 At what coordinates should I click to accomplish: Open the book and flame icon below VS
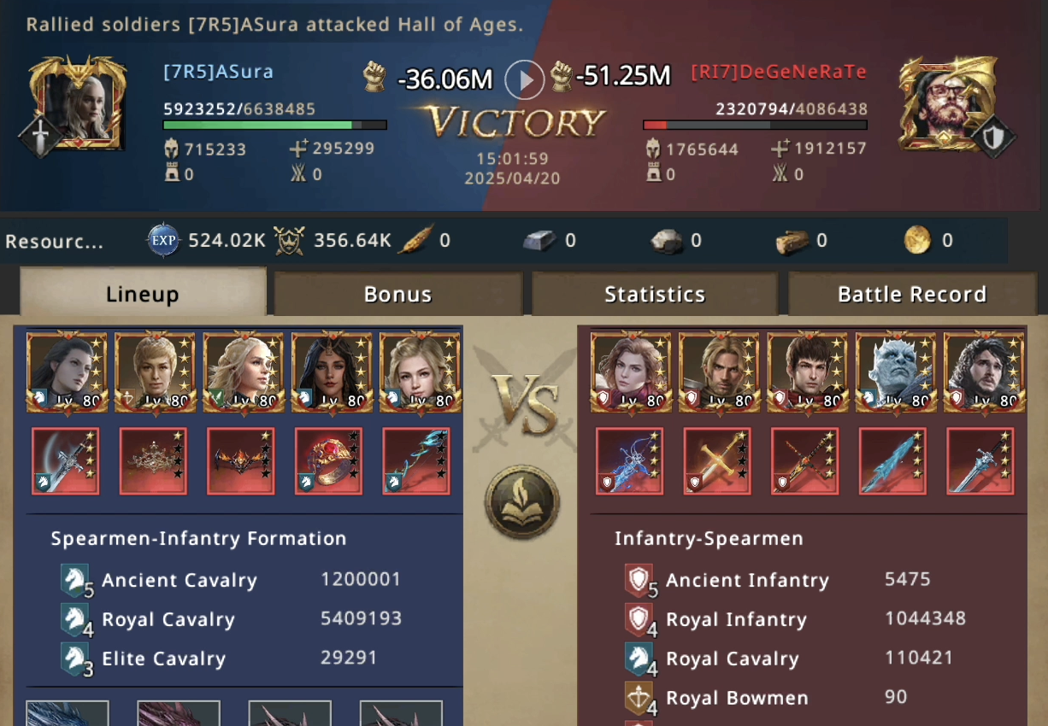tap(522, 502)
